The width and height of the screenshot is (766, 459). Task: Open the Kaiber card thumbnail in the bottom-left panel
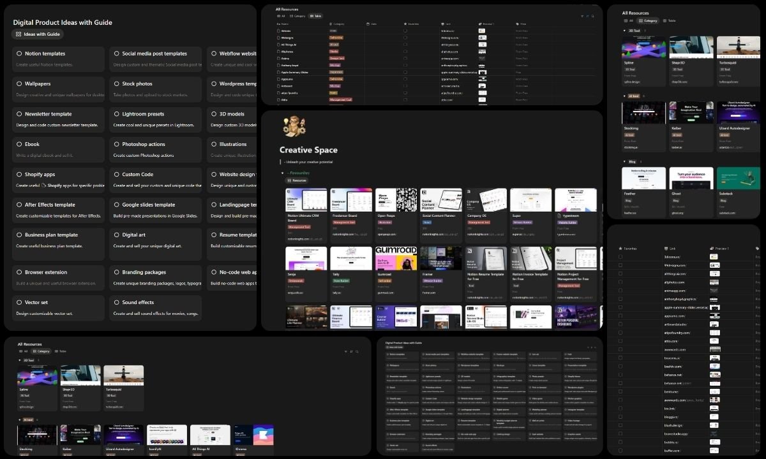click(x=80, y=435)
